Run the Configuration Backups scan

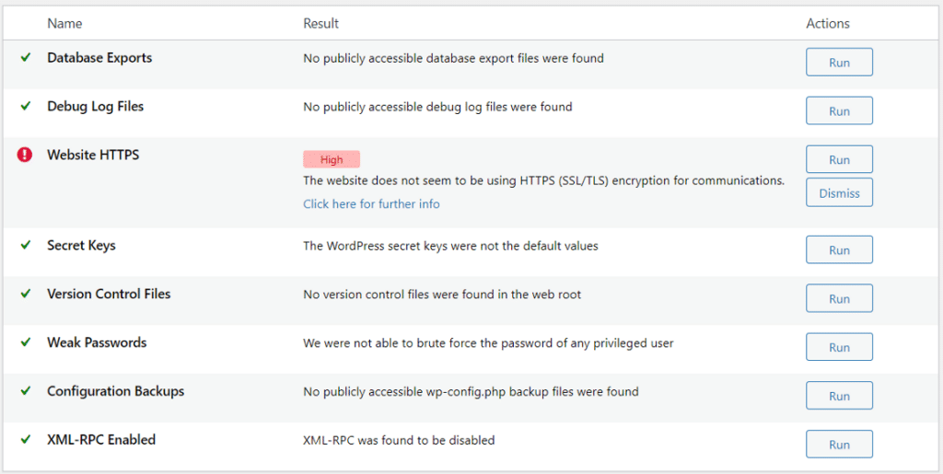click(x=839, y=397)
